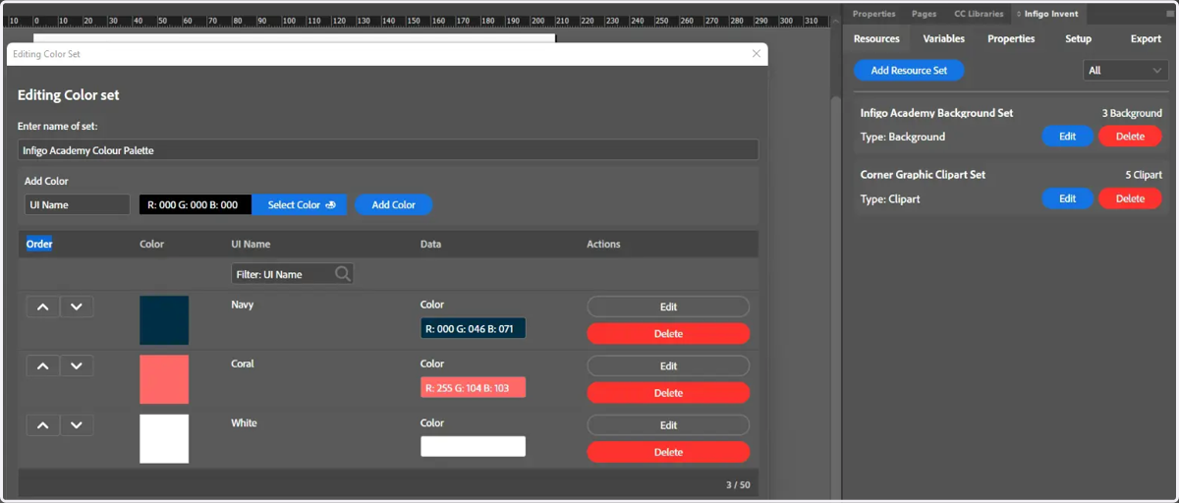Click the 5 Clipart count label
Screen dimensions: 1179x503
(x=1144, y=175)
